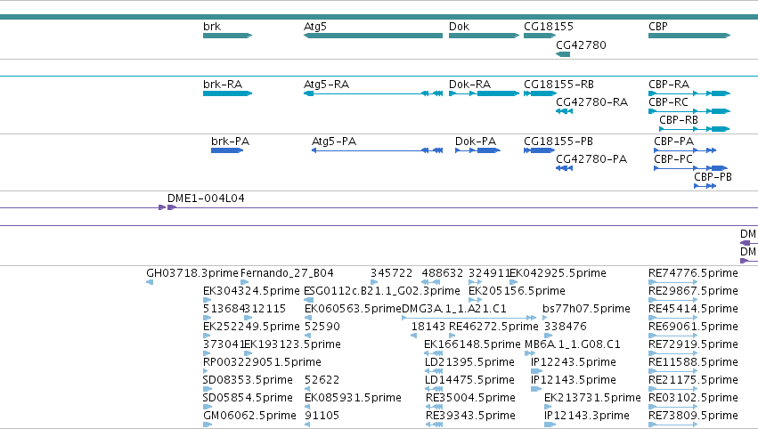Click the CBP-PB protein feature
758x429 pixels.
coord(705,186)
